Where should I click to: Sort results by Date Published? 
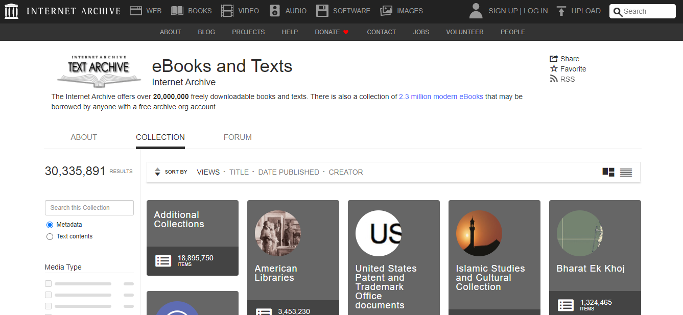pyautogui.click(x=289, y=172)
